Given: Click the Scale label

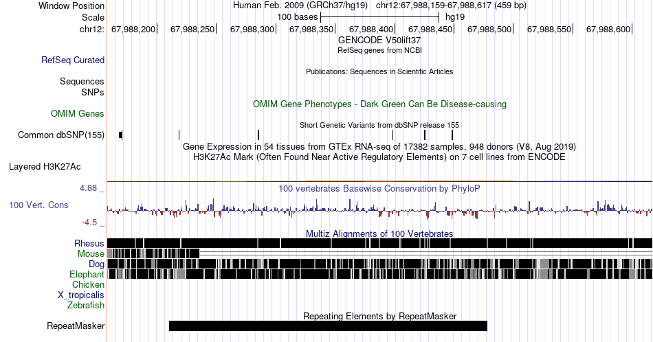Looking at the screenshot, I should 93,17.
